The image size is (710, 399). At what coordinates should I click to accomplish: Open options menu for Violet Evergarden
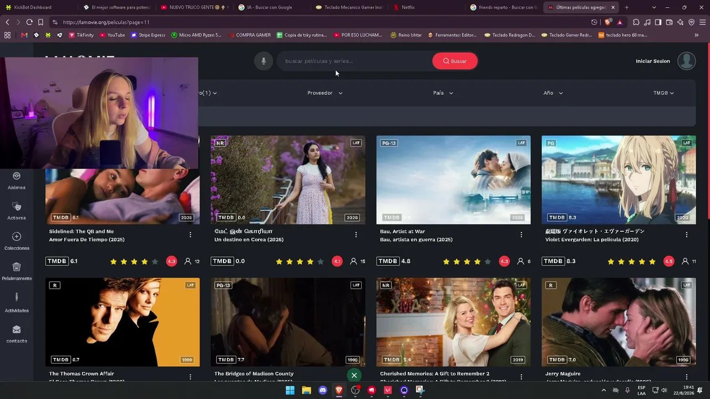pos(687,235)
